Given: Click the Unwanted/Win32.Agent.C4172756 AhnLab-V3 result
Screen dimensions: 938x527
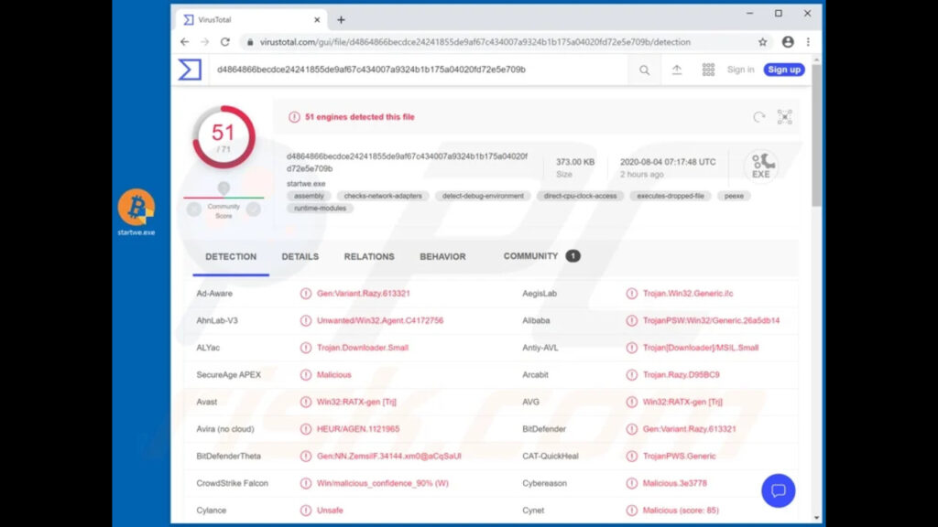Looking at the screenshot, I should point(380,320).
